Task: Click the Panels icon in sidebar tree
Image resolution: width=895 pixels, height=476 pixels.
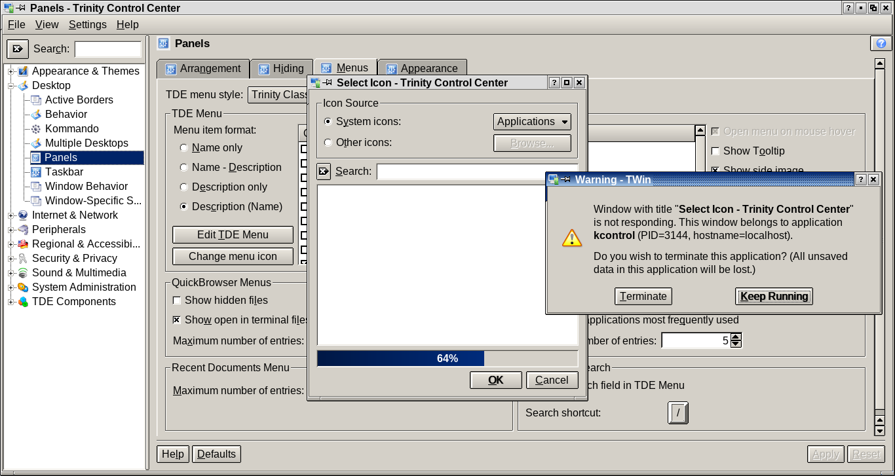Action: pyautogui.click(x=36, y=157)
